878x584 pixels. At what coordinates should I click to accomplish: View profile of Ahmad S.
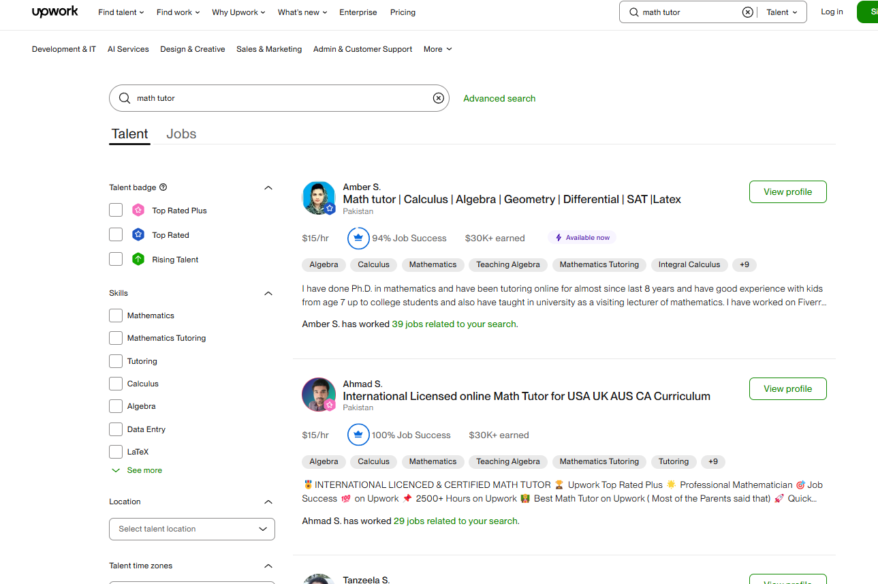pyautogui.click(x=788, y=388)
